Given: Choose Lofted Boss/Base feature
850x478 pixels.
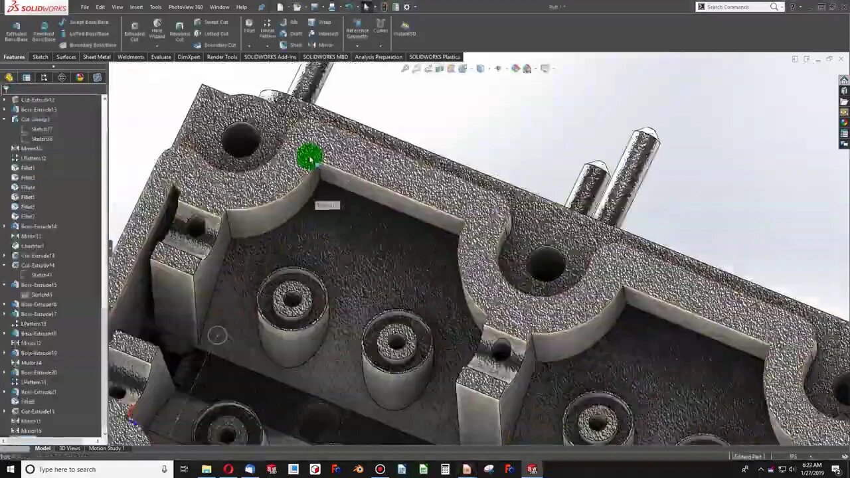Looking at the screenshot, I should tap(84, 33).
